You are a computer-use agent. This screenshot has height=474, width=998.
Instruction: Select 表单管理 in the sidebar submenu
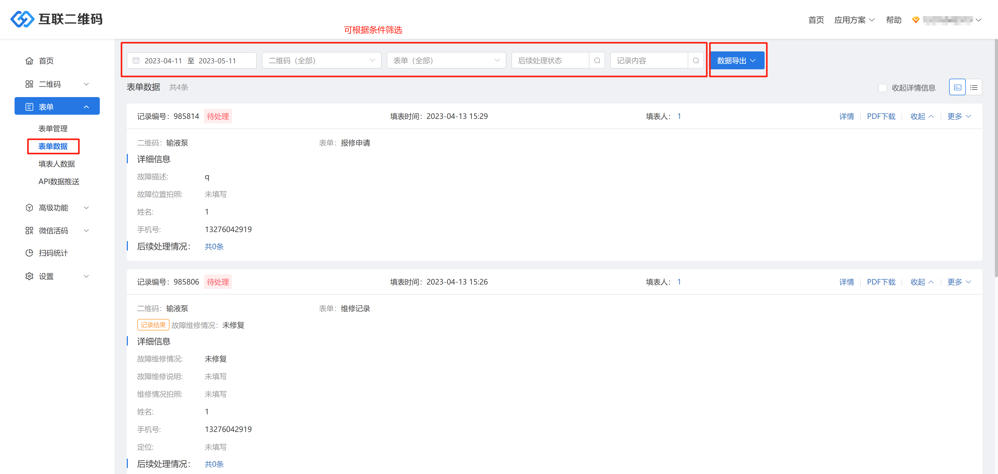pos(53,128)
